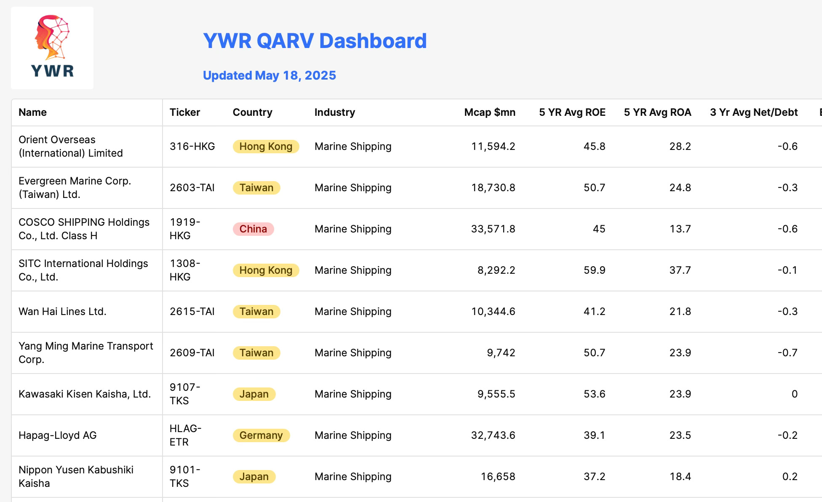Click ROE value 39.1
The image size is (822, 502).
pyautogui.click(x=595, y=435)
